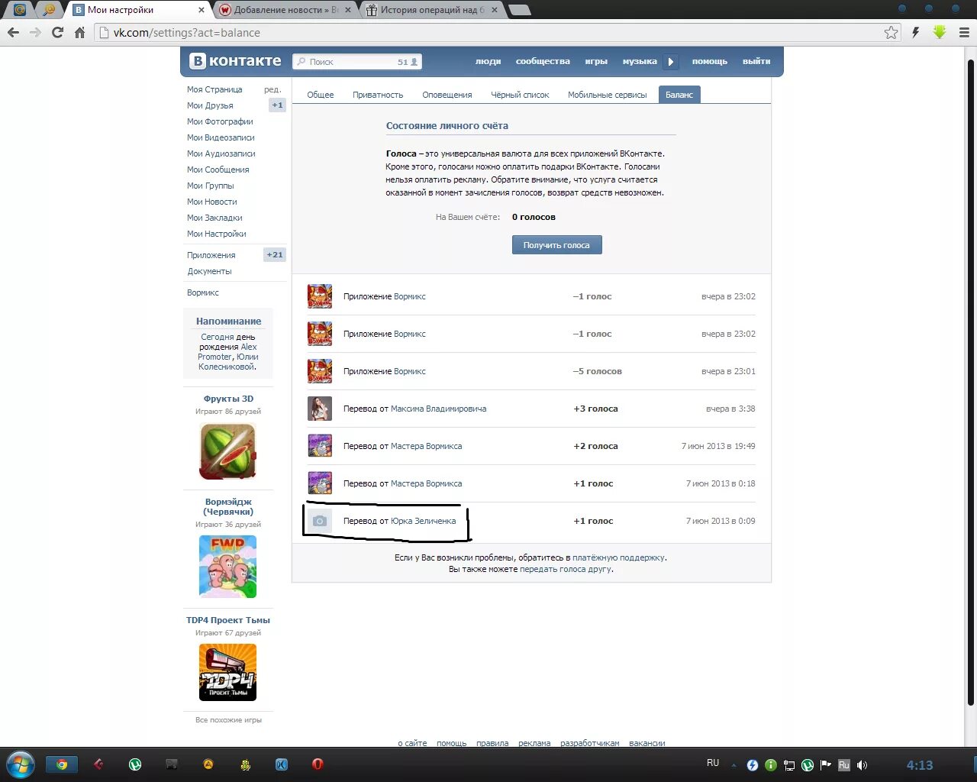Switch to Мобильные сервисы tab
Image resolution: width=977 pixels, height=782 pixels.
point(607,95)
